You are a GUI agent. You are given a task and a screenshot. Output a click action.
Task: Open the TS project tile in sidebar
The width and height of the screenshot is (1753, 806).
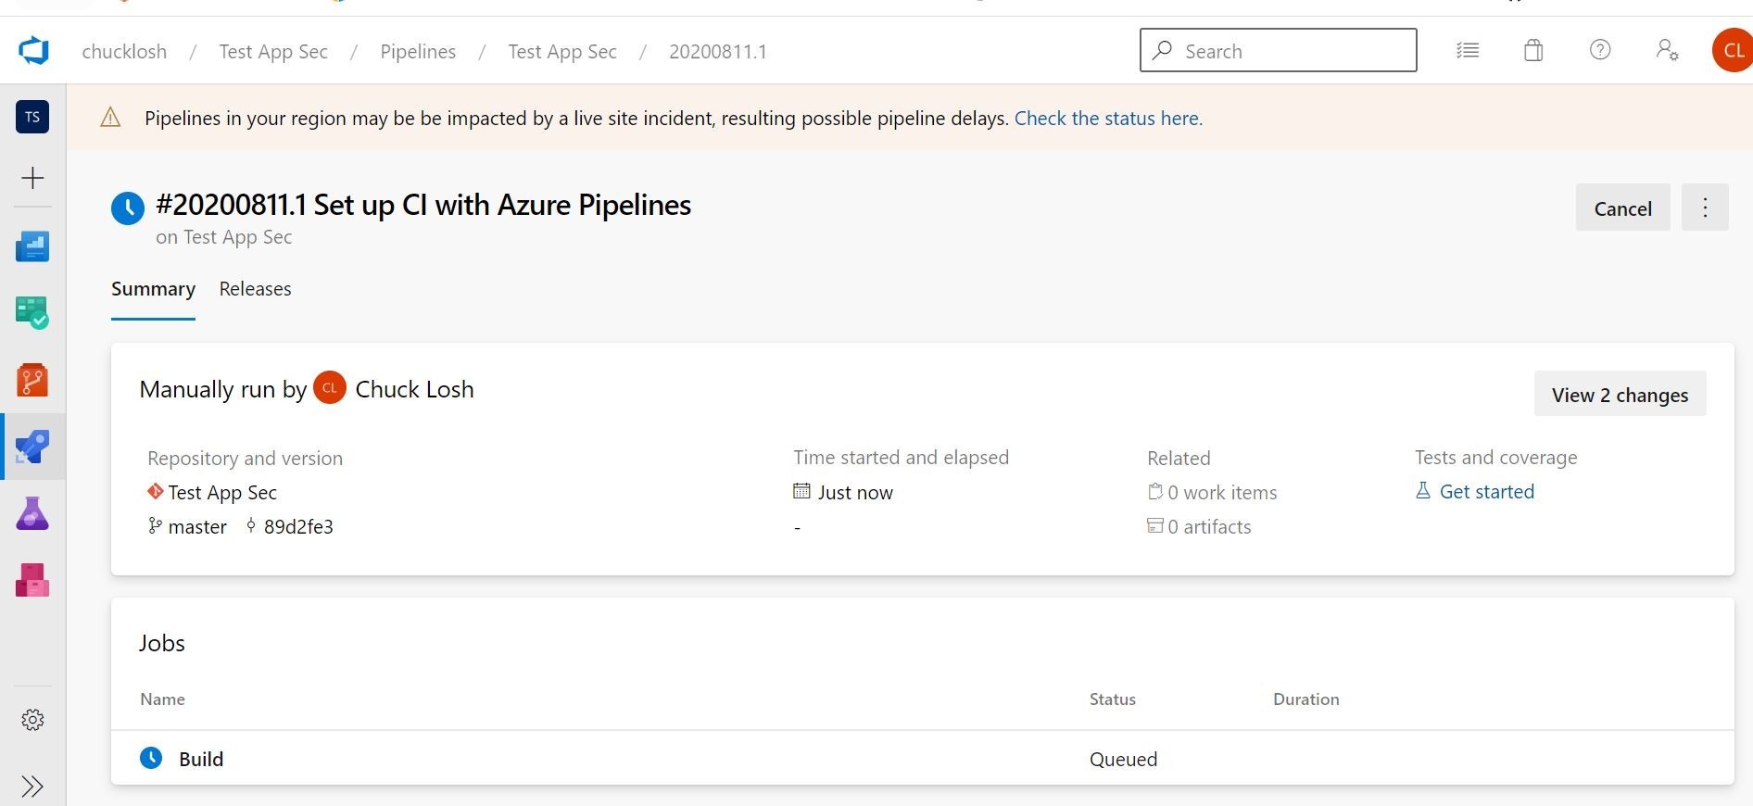(32, 117)
